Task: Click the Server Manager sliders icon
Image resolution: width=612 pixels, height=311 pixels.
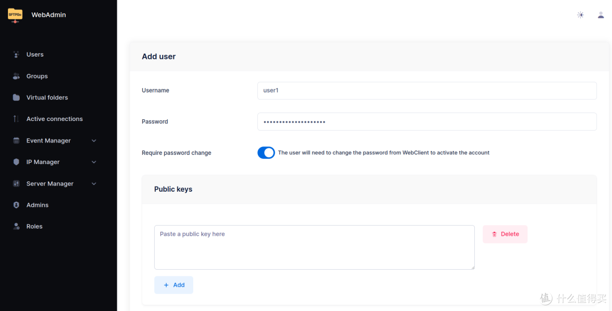Action: (16, 184)
